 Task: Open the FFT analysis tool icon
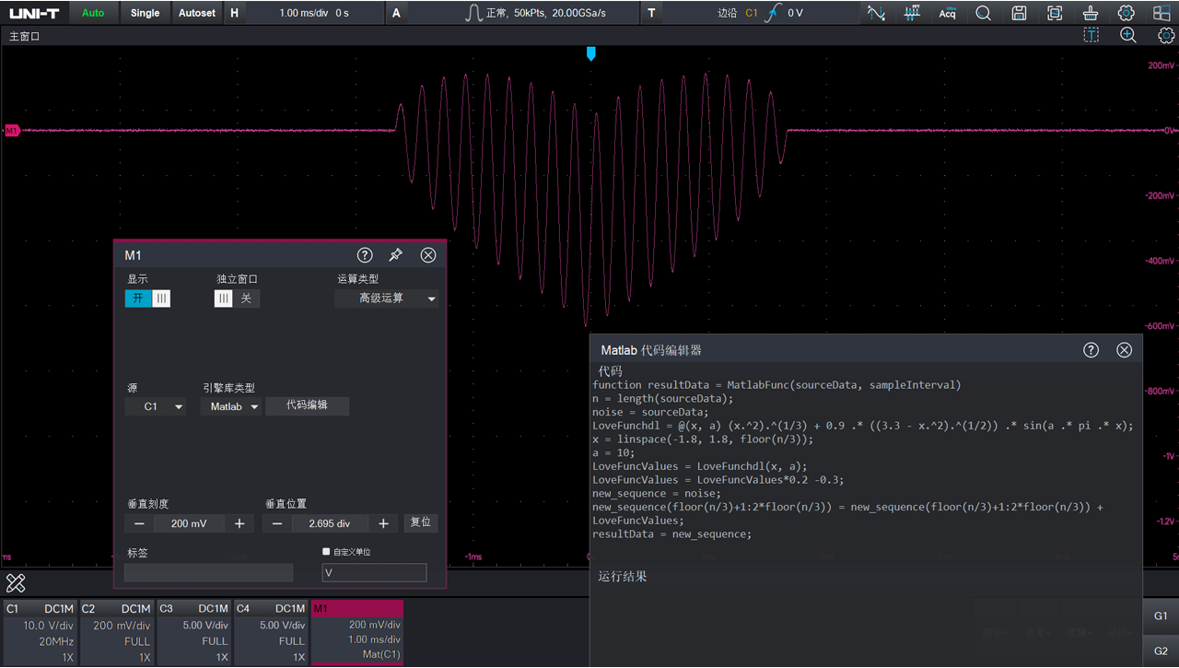pos(912,13)
